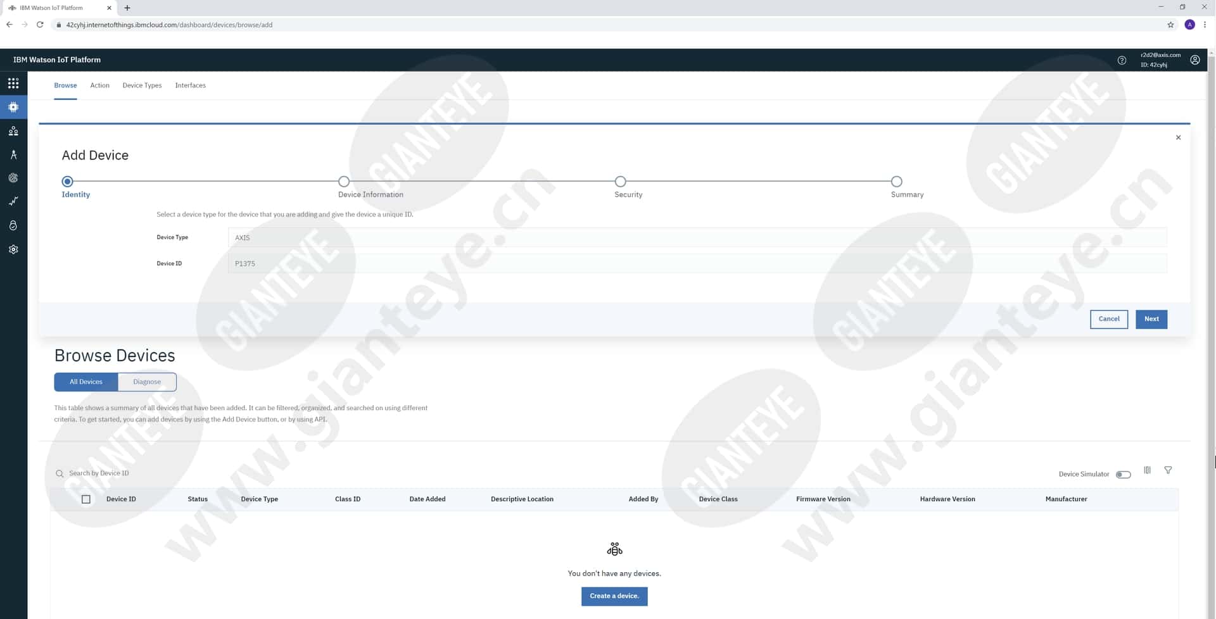Open the Apps compass icon in sidebar

coord(13,154)
